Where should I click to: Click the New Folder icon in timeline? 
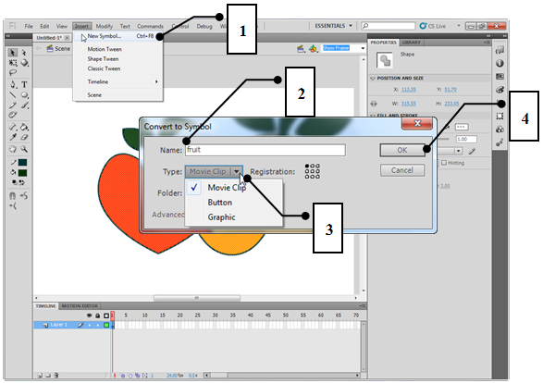pos(48,375)
